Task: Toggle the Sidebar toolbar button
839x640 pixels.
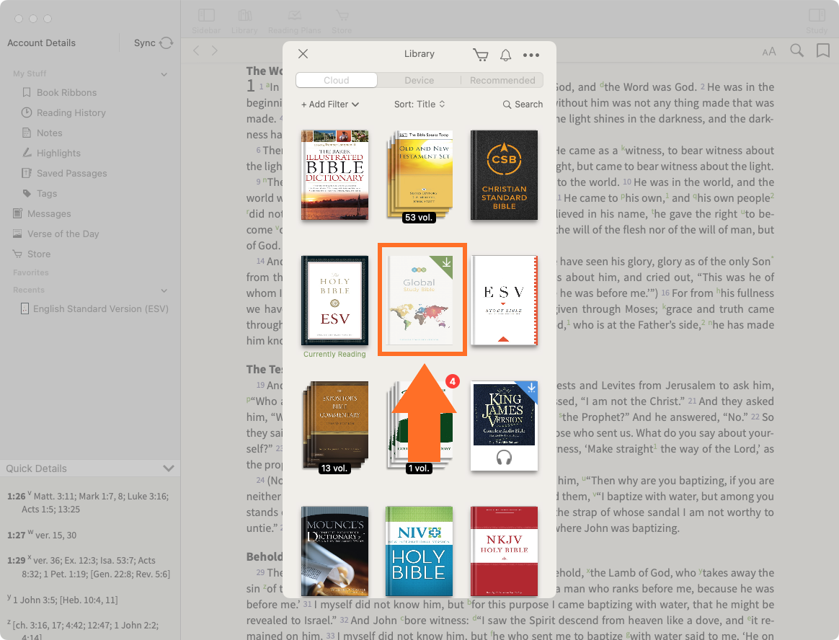Action: click(206, 20)
